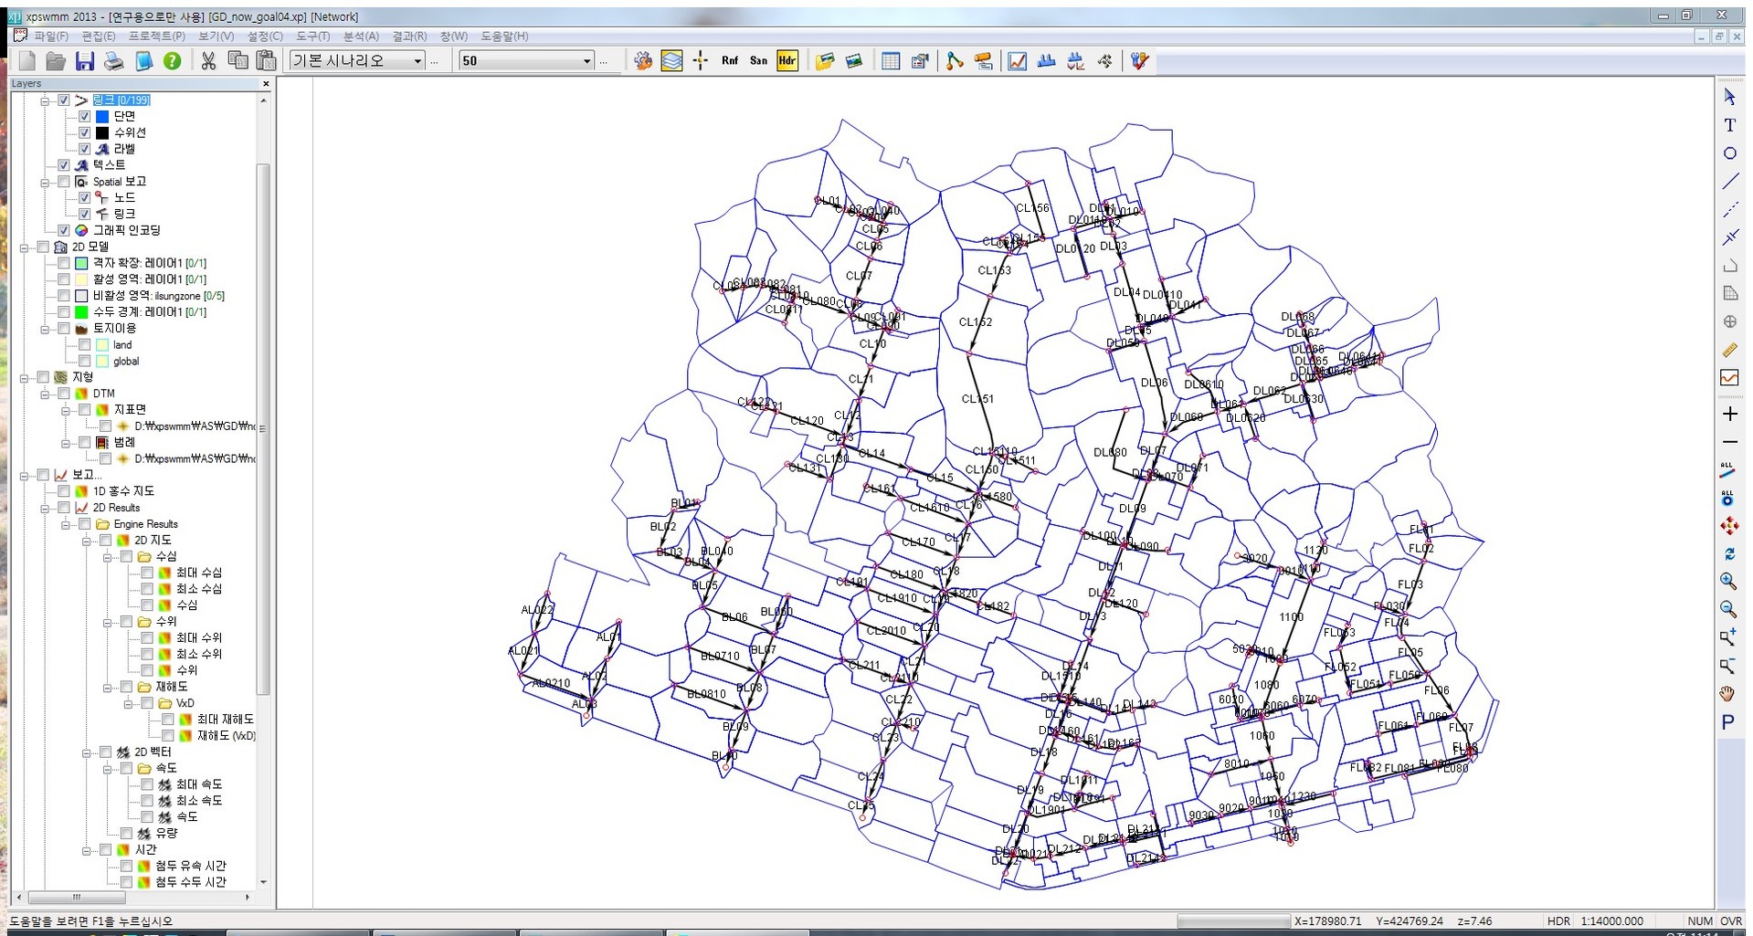Screen dimensions: 1753x936
Task: Click the zoom in magnifier on right toolbar
Action: (x=1727, y=581)
